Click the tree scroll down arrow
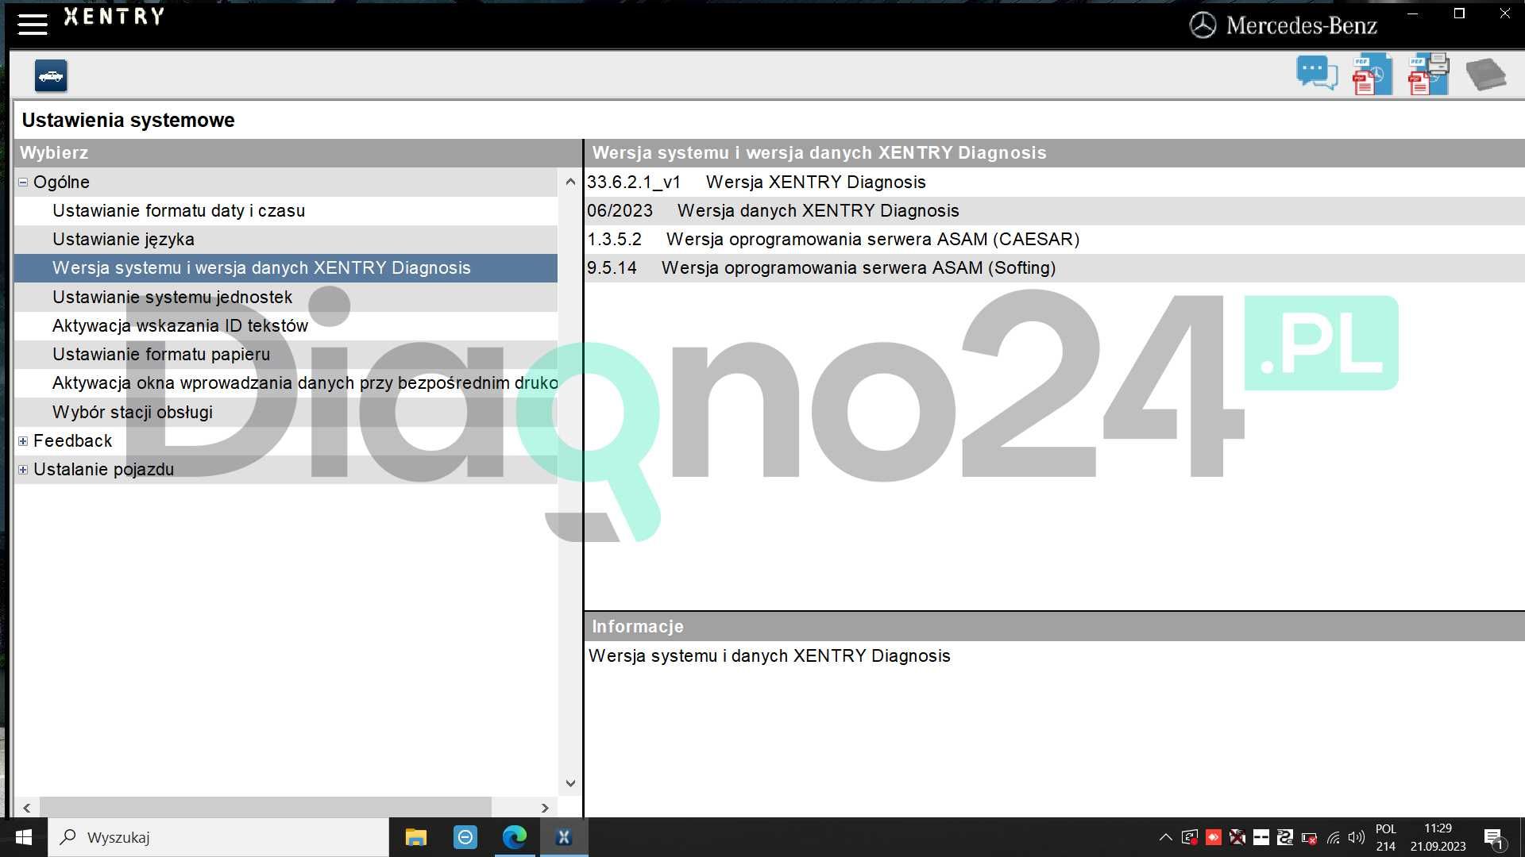The image size is (1525, 857). (569, 783)
